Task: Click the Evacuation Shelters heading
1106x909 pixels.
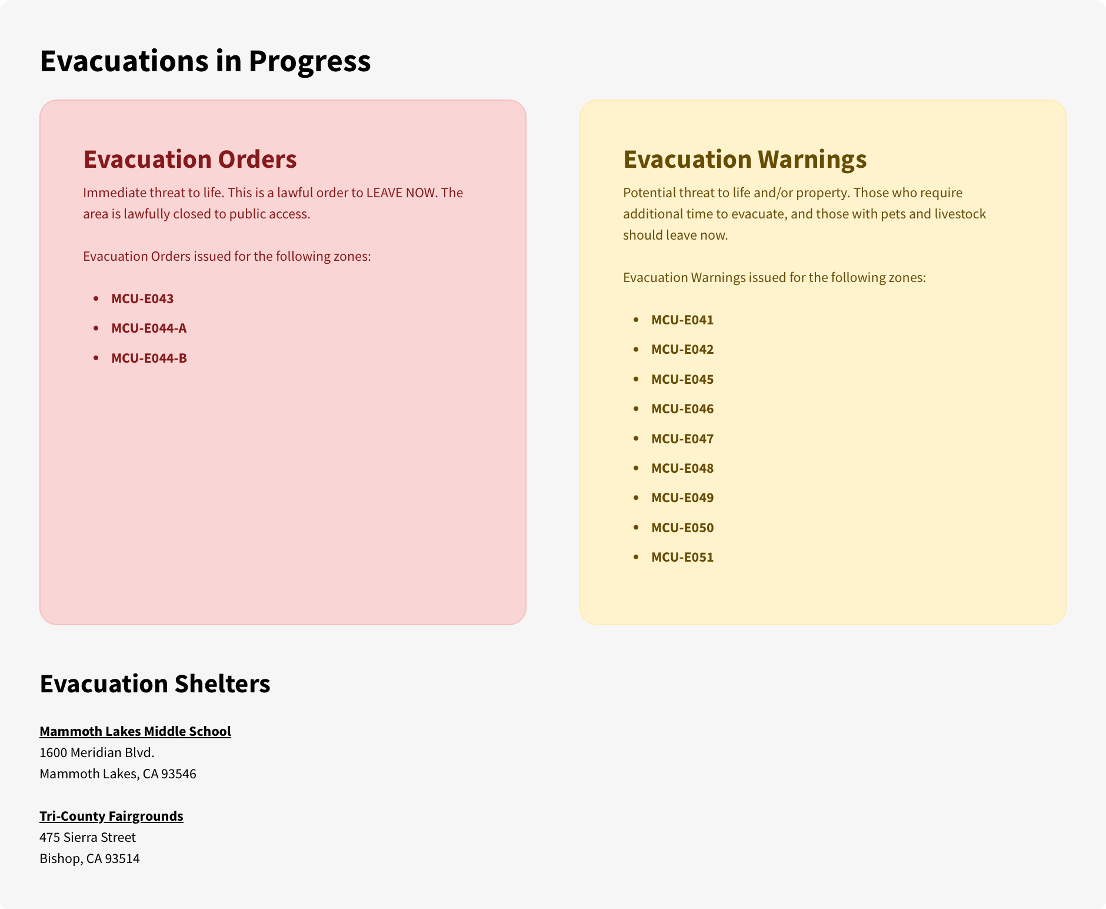Action: pyautogui.click(x=155, y=684)
